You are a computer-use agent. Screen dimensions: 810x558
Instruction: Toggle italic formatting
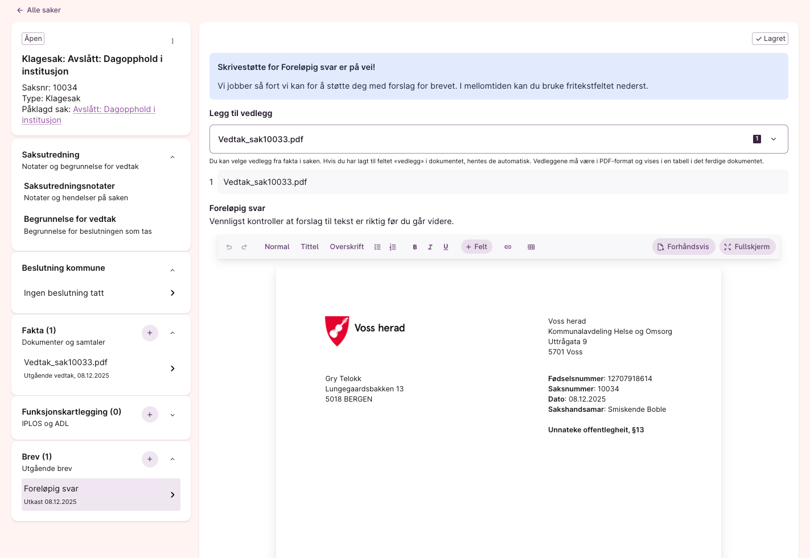coord(430,247)
